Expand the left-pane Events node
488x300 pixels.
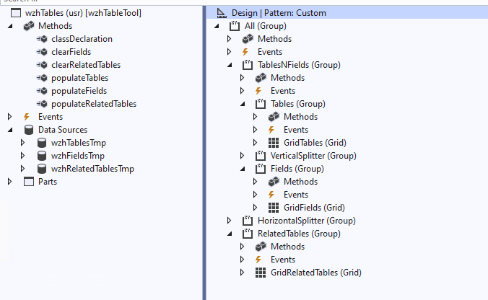pyautogui.click(x=10, y=117)
